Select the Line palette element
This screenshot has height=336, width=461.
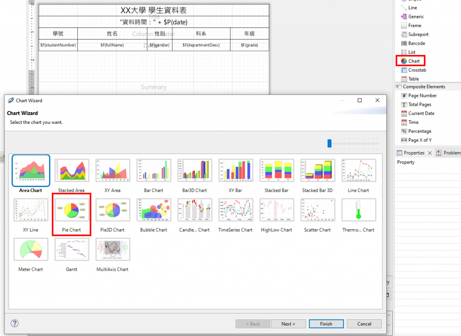[x=409, y=8]
